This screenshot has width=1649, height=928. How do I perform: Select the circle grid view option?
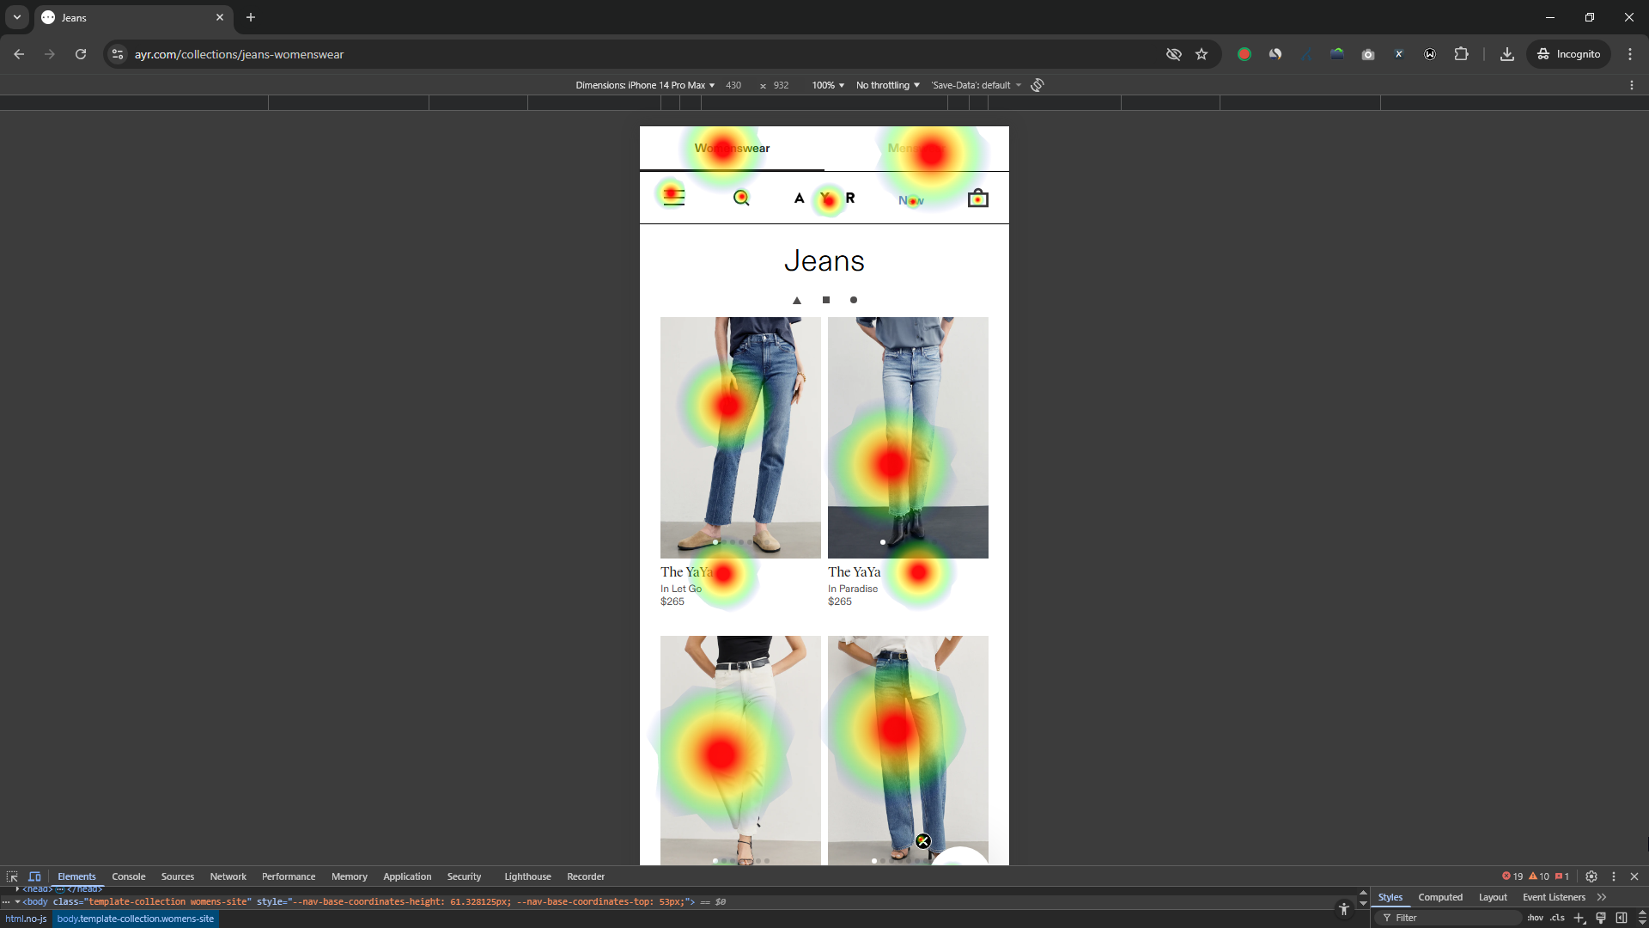(x=853, y=300)
